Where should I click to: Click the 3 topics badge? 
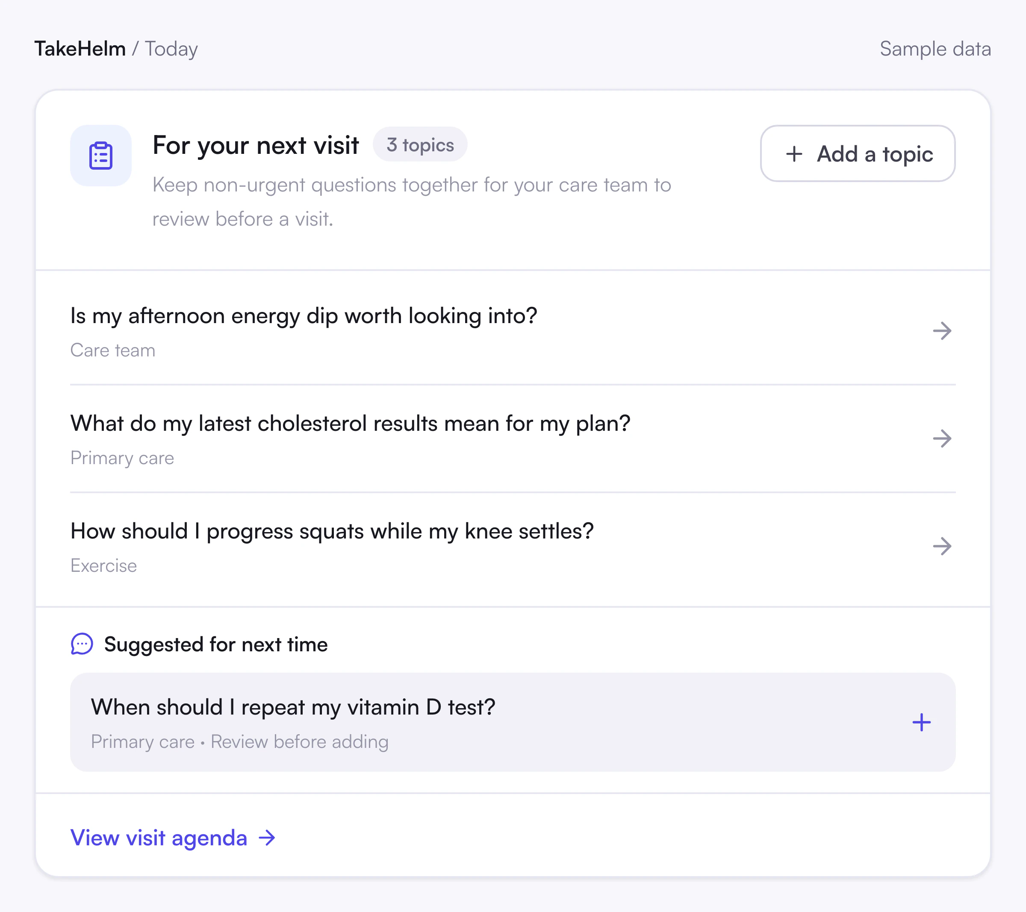420,144
